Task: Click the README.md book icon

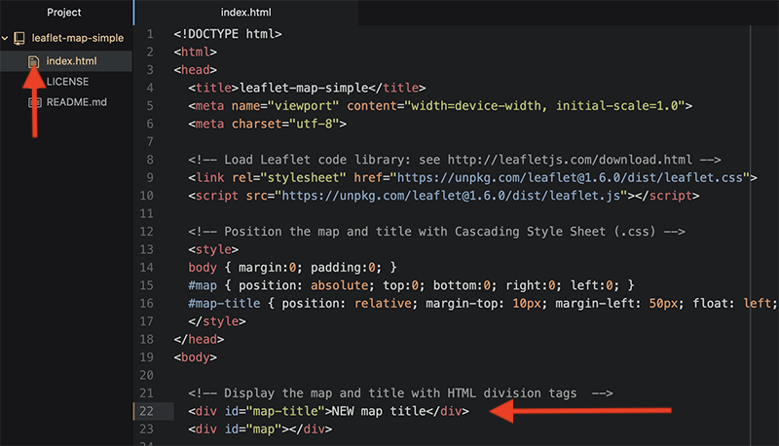Action: point(34,102)
